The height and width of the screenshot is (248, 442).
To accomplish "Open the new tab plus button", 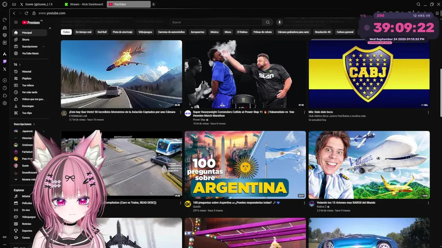I will tap(153, 4).
